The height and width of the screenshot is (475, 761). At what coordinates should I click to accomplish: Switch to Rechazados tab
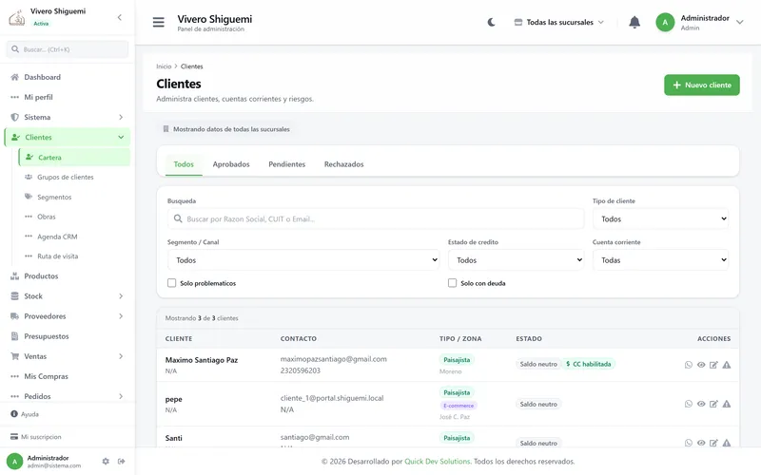click(343, 164)
